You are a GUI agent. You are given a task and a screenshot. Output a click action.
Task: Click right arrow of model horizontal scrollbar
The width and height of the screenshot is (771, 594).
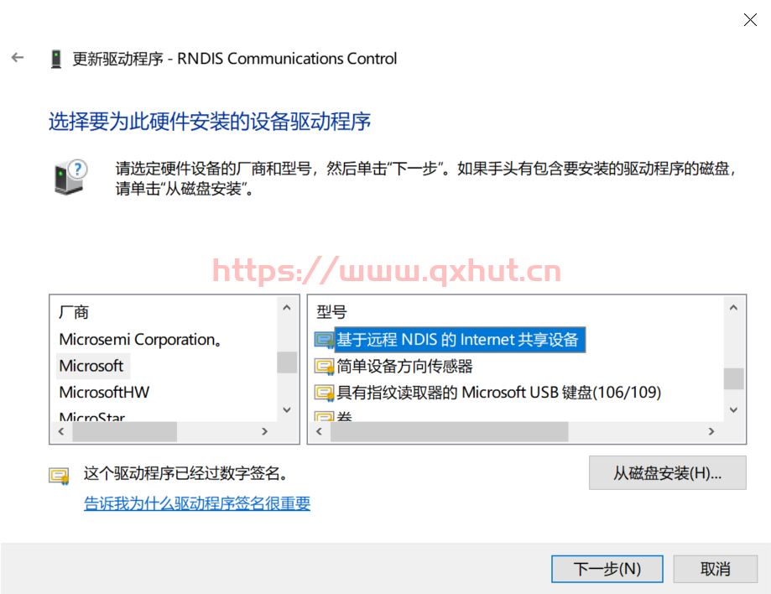click(711, 431)
